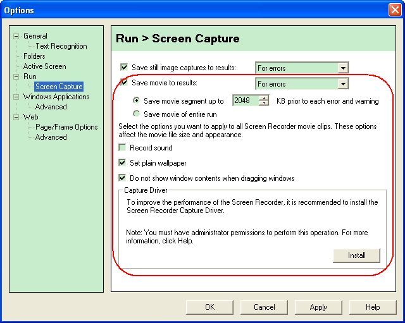Open Active Screen options
Viewport: 405px width, 323px height.
click(x=44, y=66)
